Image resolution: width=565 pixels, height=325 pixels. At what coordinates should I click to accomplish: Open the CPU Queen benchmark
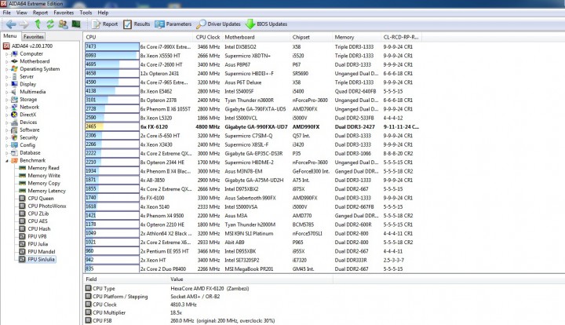40,198
